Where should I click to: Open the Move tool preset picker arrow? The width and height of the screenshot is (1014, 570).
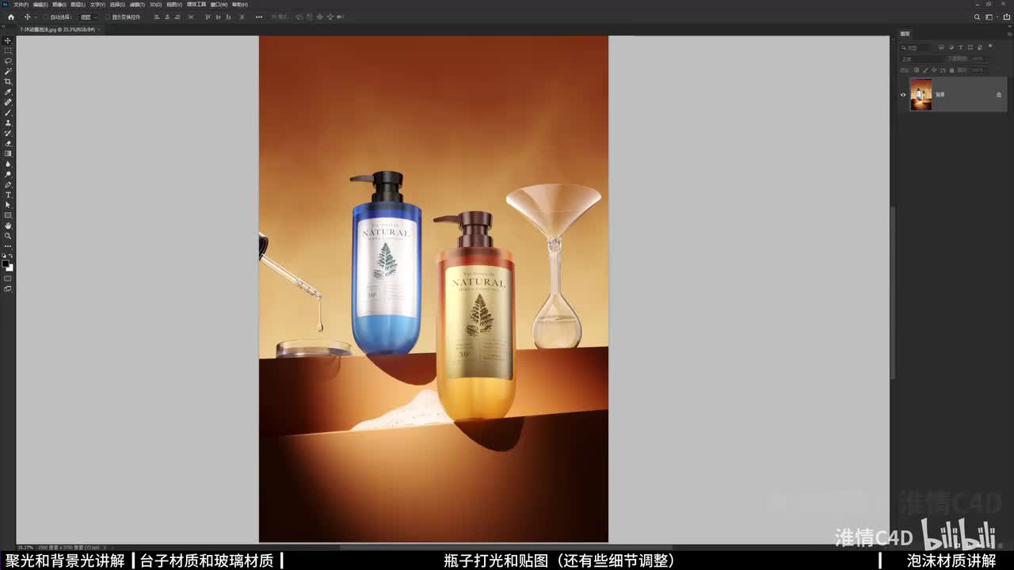click(37, 17)
